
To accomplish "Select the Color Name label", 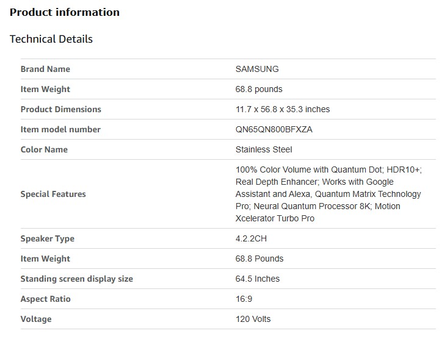I will pyautogui.click(x=44, y=149).
